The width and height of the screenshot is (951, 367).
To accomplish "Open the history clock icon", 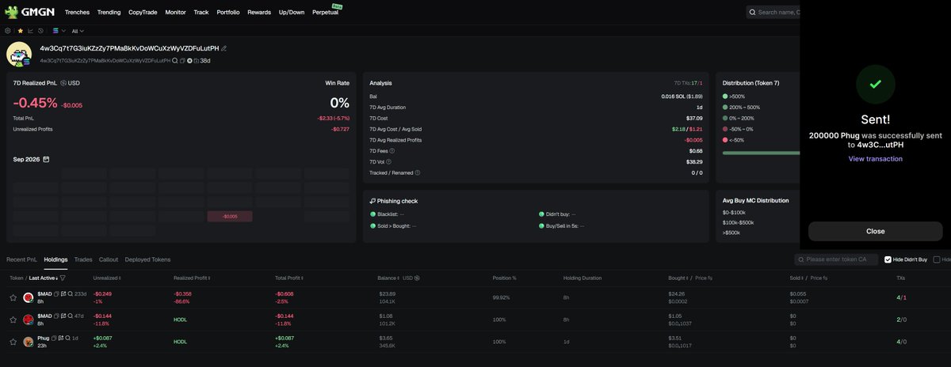I will click(x=40, y=31).
